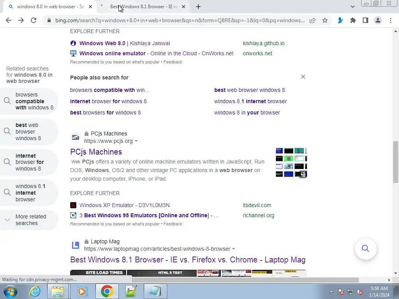Click the horizontal scrollbar right arrow
Image resolution: width=399 pixels, height=299 pixels.
tap(389, 280)
